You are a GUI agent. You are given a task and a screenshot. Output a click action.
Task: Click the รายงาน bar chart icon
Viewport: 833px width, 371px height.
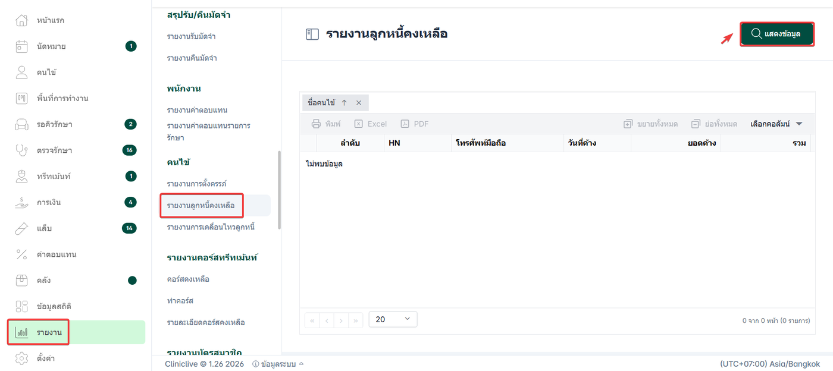point(21,332)
